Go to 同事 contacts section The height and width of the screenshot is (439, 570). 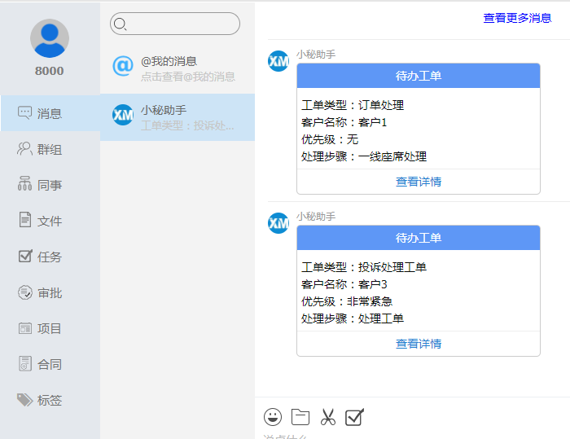coord(49,185)
